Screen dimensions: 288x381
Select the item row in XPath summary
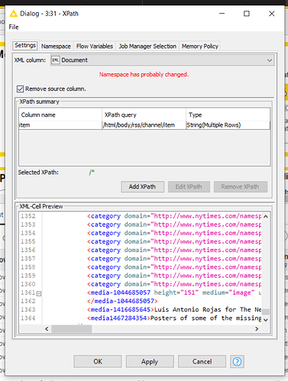pos(144,125)
